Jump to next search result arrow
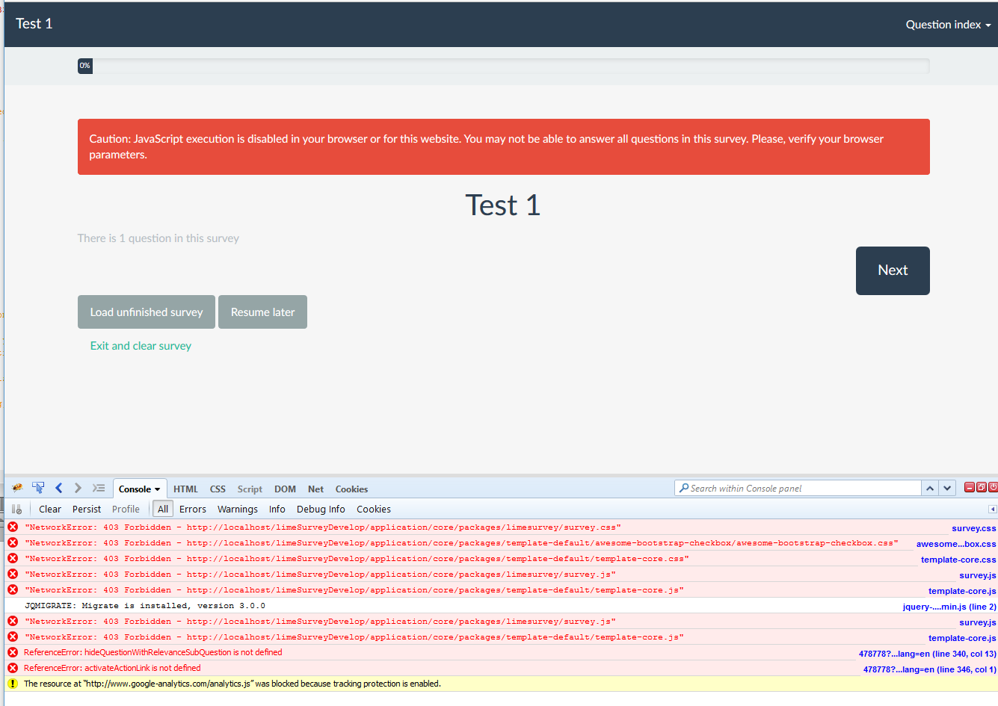Screen dimensions: 998x706 [947, 489]
